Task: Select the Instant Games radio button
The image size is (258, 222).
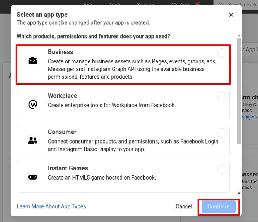Action: click(x=221, y=169)
